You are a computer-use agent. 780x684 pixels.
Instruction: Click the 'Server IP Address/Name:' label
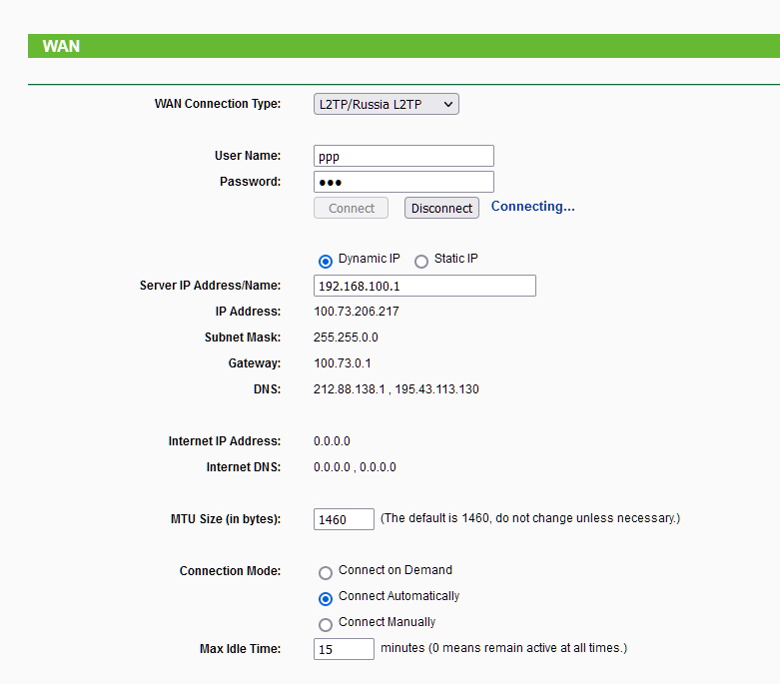pos(210,286)
